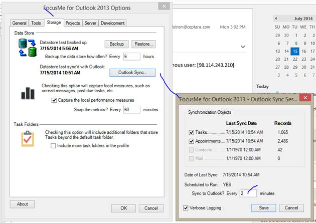Click the datastore backup database icon
The image size is (316, 223).
(x=28, y=48)
